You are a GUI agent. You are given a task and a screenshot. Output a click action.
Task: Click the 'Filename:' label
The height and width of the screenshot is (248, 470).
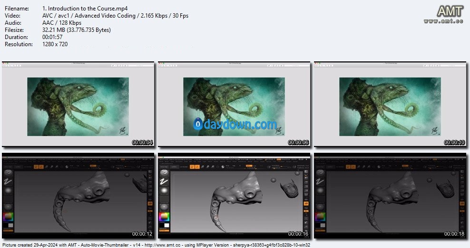(x=17, y=9)
